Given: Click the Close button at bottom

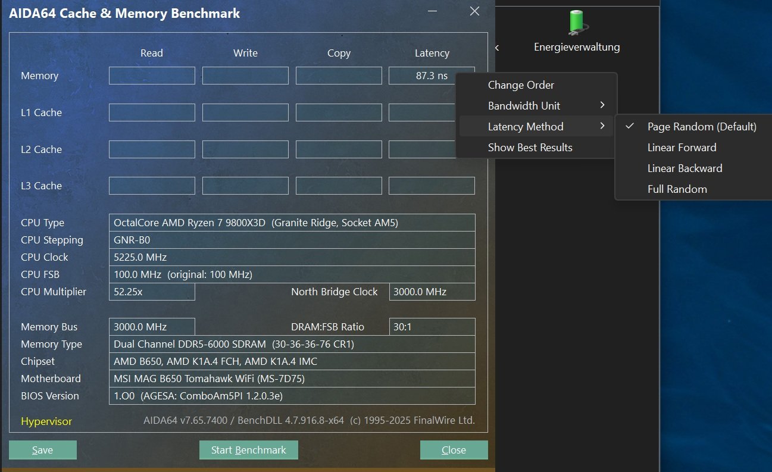Looking at the screenshot, I should coord(454,450).
